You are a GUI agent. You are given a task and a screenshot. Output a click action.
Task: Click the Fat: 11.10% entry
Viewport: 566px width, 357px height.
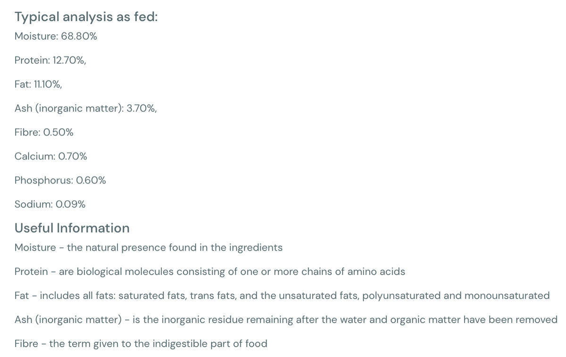pyautogui.click(x=38, y=84)
